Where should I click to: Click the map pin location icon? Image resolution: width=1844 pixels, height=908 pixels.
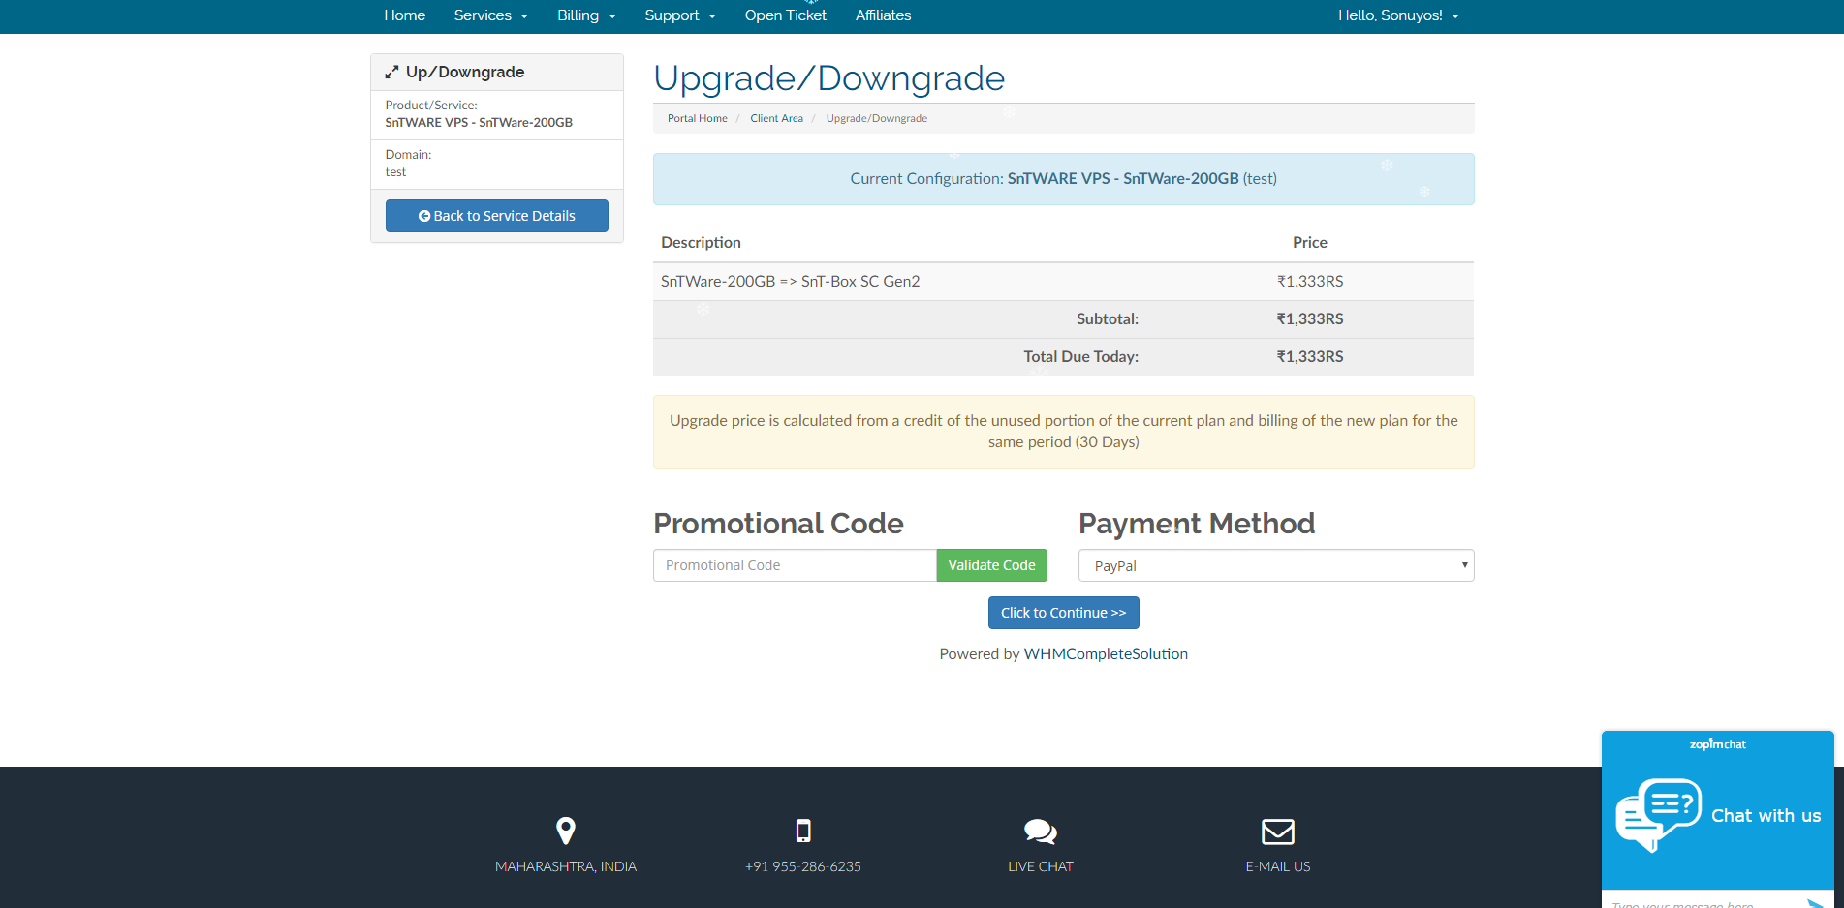coord(566,831)
